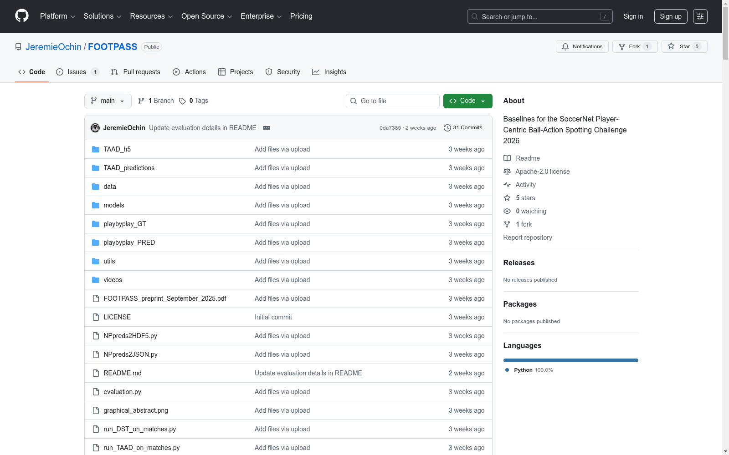This screenshot has width=729, height=455.
Task: Open the FOOTPASS repository name link
Action: pos(113,47)
